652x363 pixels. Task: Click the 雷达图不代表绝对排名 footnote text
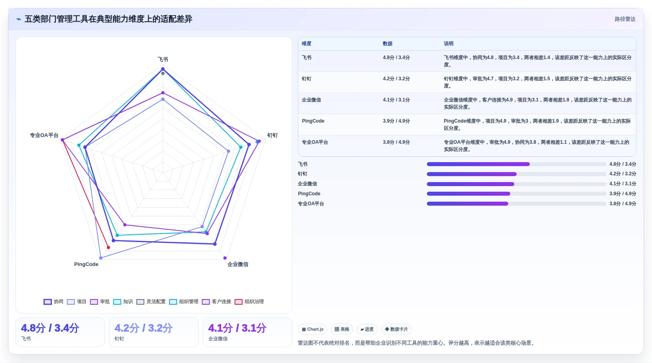(417, 343)
